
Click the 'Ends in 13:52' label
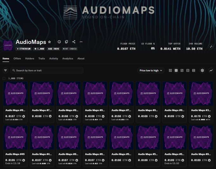point(172,163)
